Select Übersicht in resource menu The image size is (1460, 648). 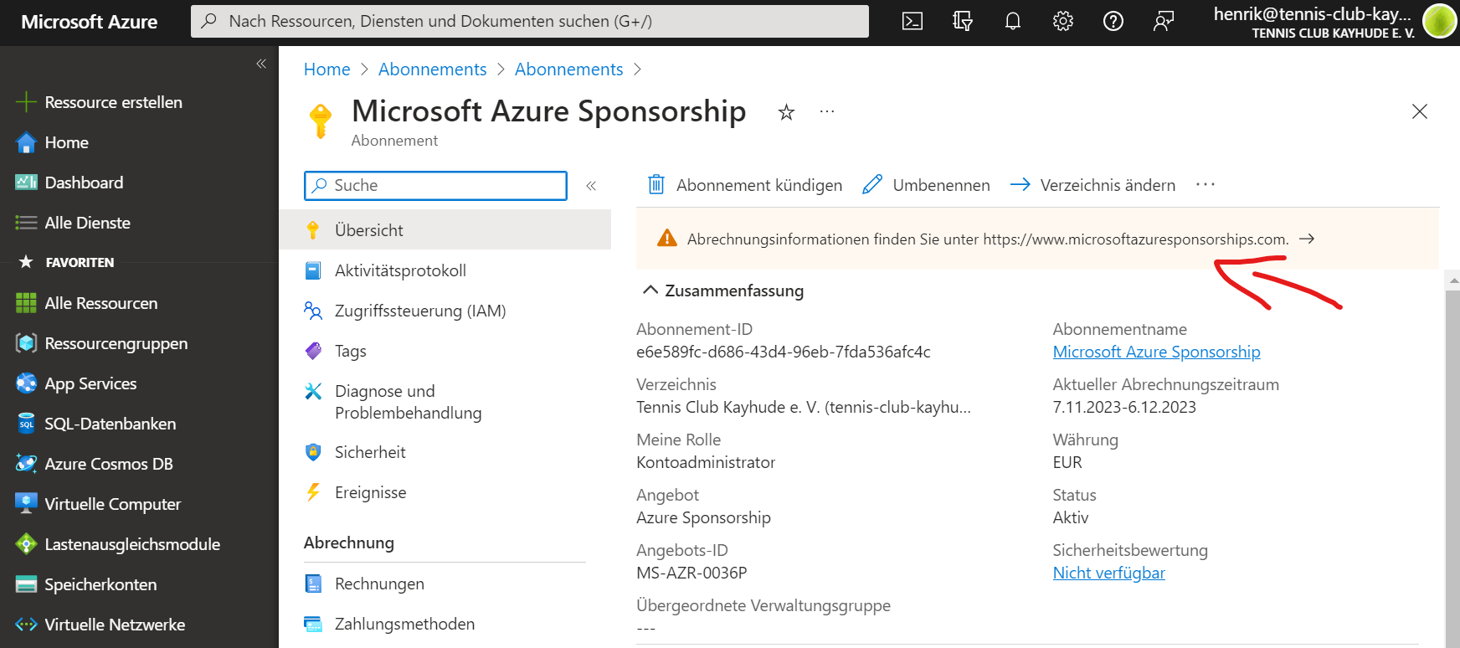(x=445, y=230)
